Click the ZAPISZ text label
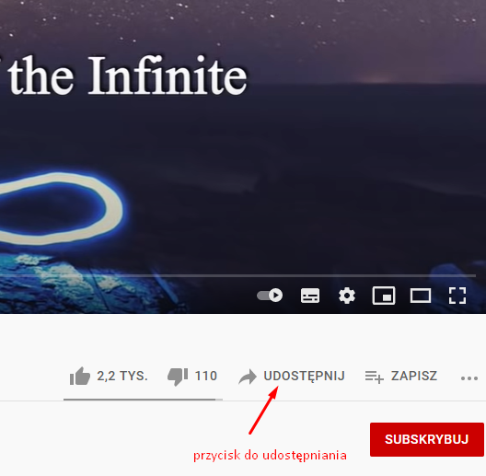 (414, 376)
